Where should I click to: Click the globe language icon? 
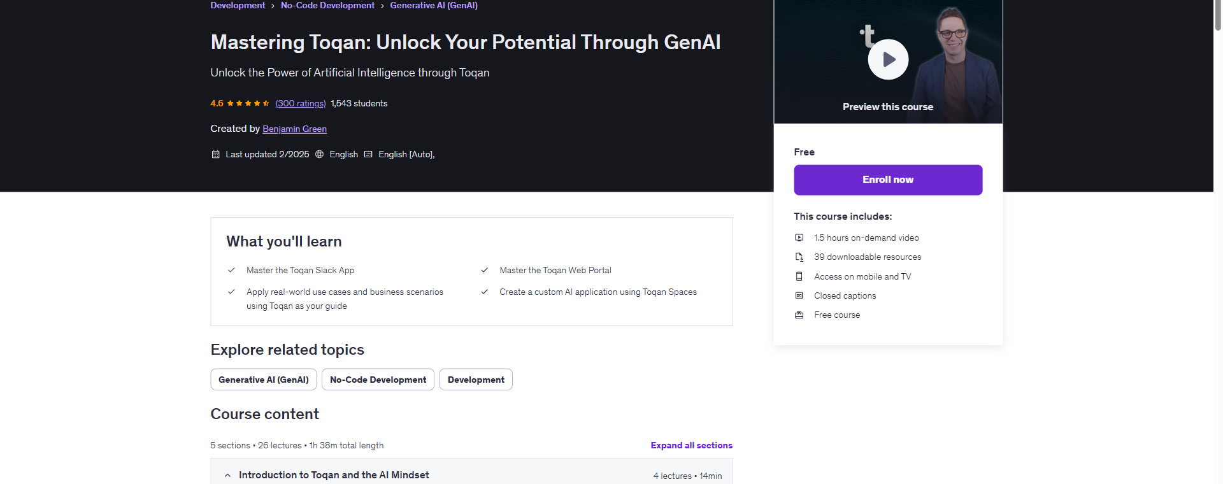click(319, 154)
